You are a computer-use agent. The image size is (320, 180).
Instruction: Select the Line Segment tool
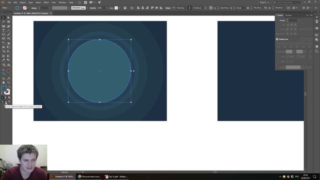pyautogui.click(x=8, y=30)
